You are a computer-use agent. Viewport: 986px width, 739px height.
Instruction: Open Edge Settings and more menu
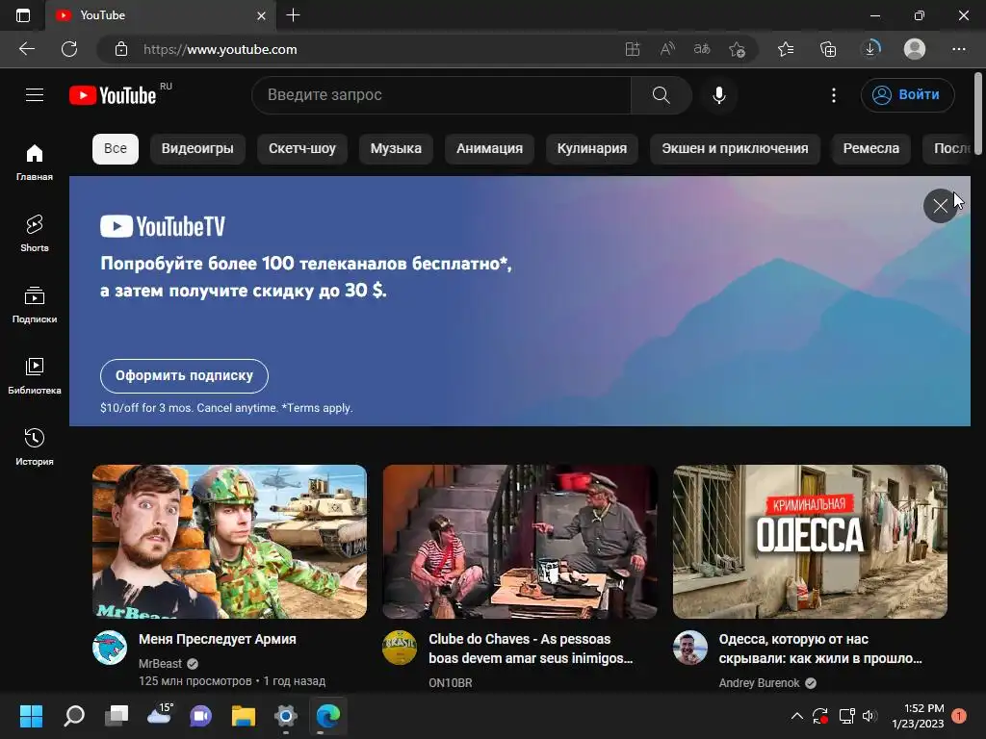pos(958,49)
